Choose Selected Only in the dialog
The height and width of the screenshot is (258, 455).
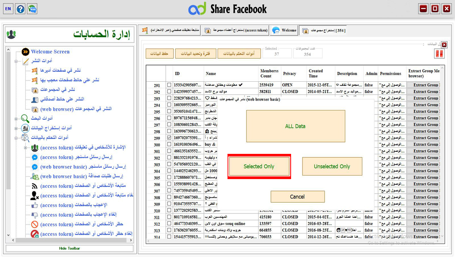point(259,166)
